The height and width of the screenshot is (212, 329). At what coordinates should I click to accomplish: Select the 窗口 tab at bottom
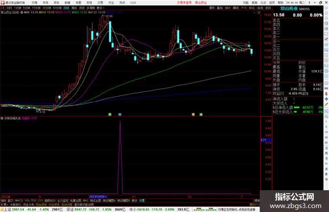click(10, 201)
